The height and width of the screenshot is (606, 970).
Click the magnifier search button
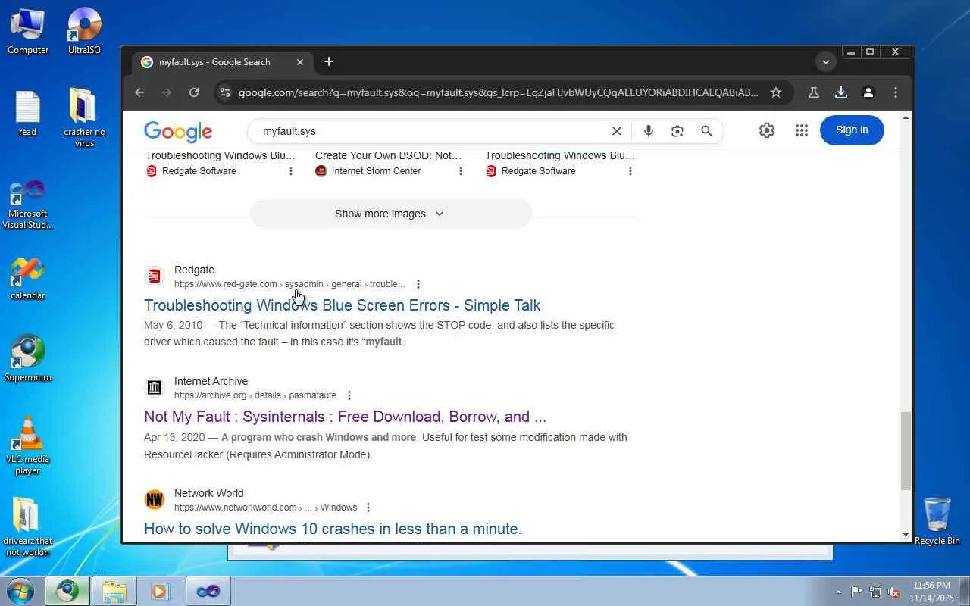pyautogui.click(x=706, y=131)
